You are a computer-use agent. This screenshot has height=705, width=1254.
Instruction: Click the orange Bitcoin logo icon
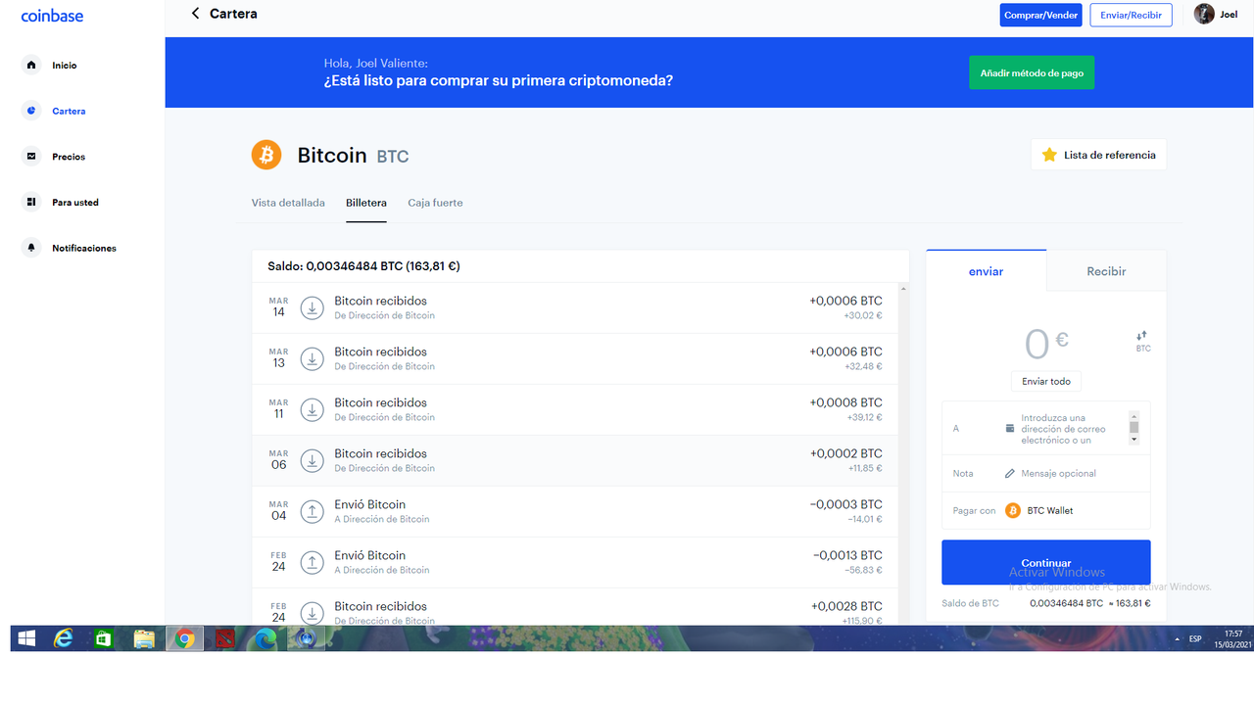[266, 155]
